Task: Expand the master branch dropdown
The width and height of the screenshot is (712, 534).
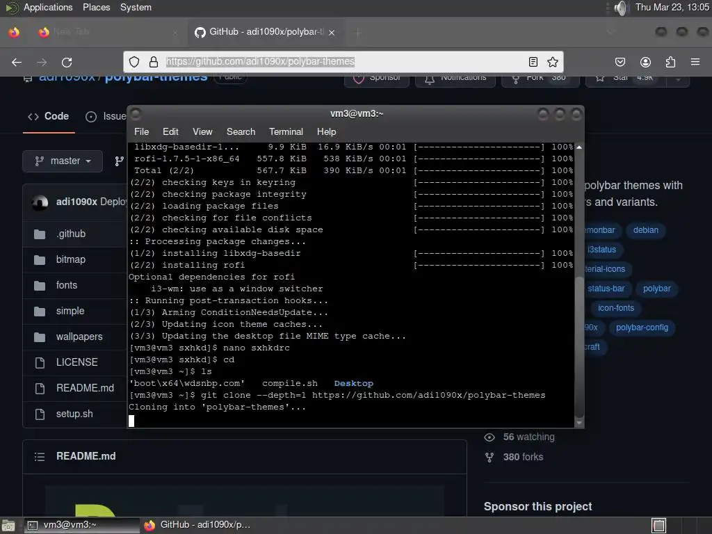Action: tap(63, 161)
